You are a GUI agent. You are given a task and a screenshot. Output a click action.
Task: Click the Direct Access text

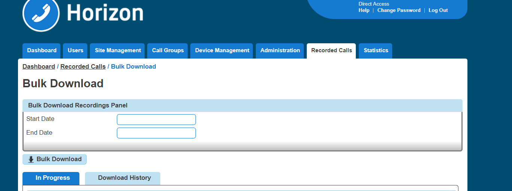pos(374,4)
